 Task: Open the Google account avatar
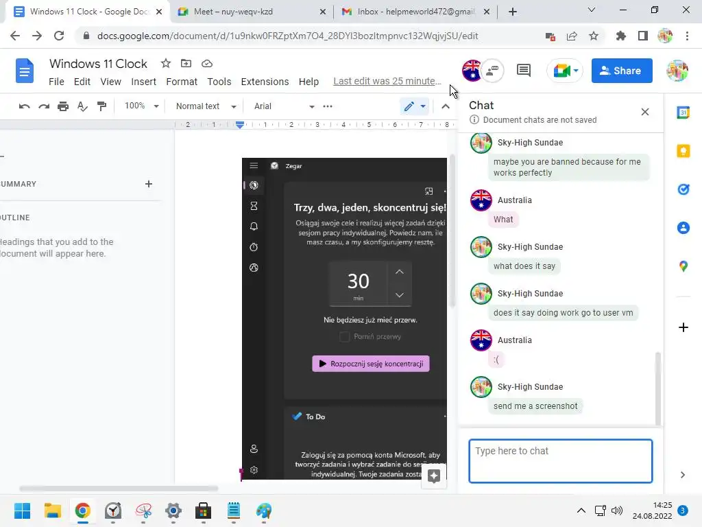click(x=677, y=71)
